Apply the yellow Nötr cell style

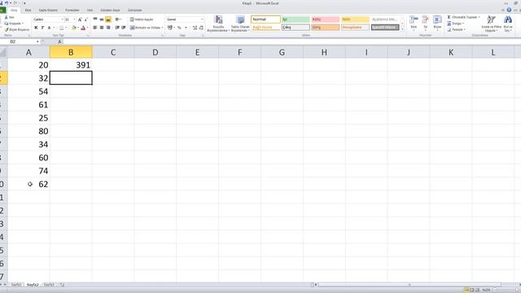355,20
